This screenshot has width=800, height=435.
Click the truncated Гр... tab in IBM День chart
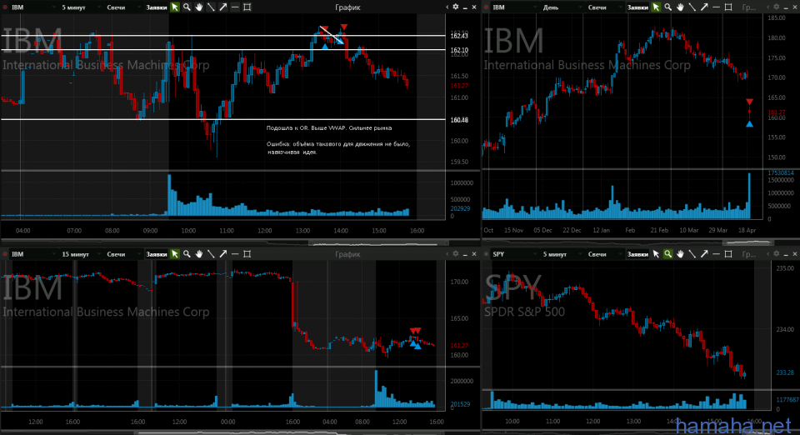(748, 7)
